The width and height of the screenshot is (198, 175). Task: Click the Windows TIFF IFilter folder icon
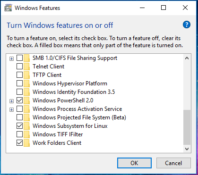(x=27, y=134)
